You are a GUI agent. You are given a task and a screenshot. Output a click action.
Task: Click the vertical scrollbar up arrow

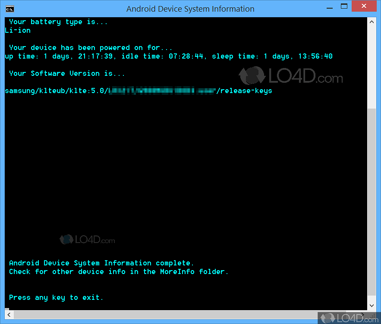(372, 21)
